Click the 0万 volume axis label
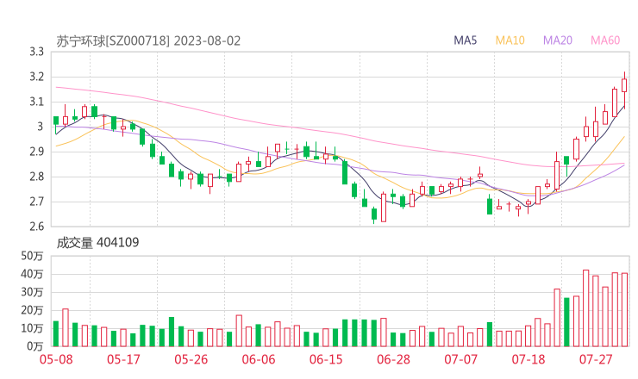 [35, 346]
